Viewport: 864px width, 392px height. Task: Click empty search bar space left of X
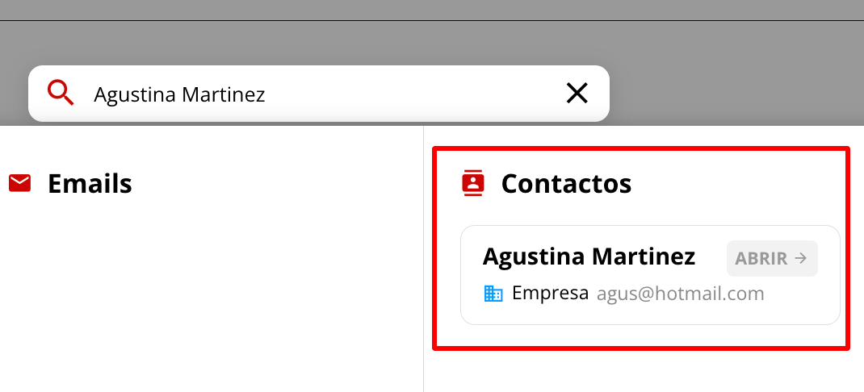pyautogui.click(x=420, y=94)
